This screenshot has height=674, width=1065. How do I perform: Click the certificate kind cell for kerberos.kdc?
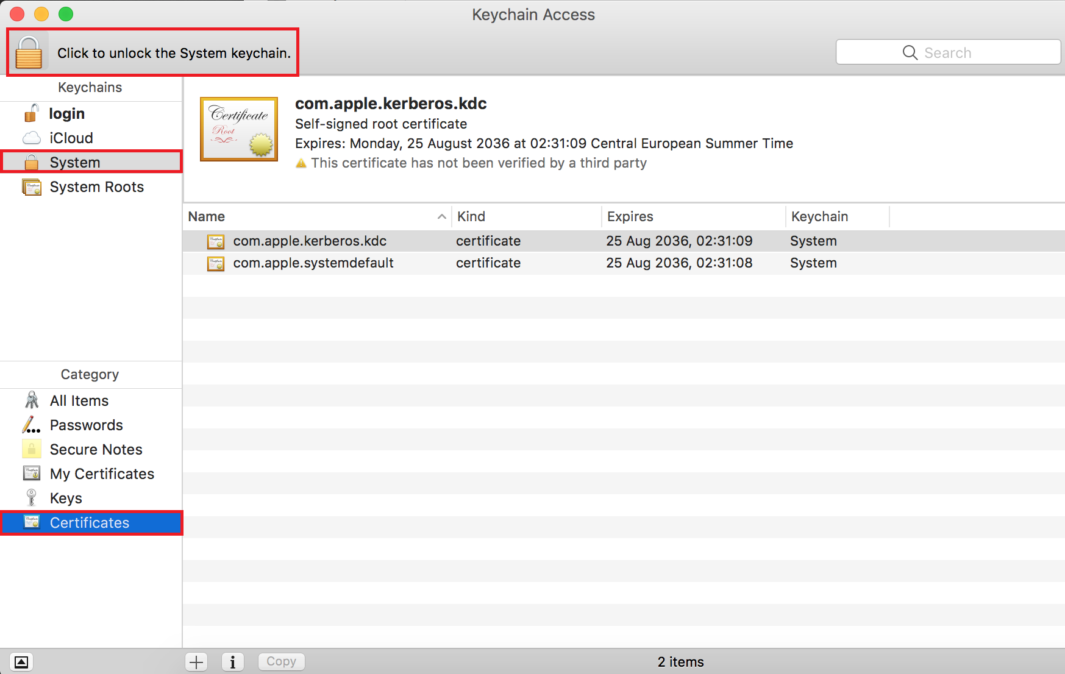(488, 241)
